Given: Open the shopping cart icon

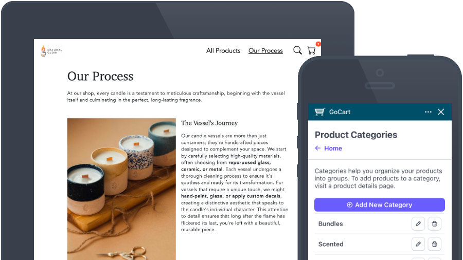Looking at the screenshot, I should tap(311, 51).
